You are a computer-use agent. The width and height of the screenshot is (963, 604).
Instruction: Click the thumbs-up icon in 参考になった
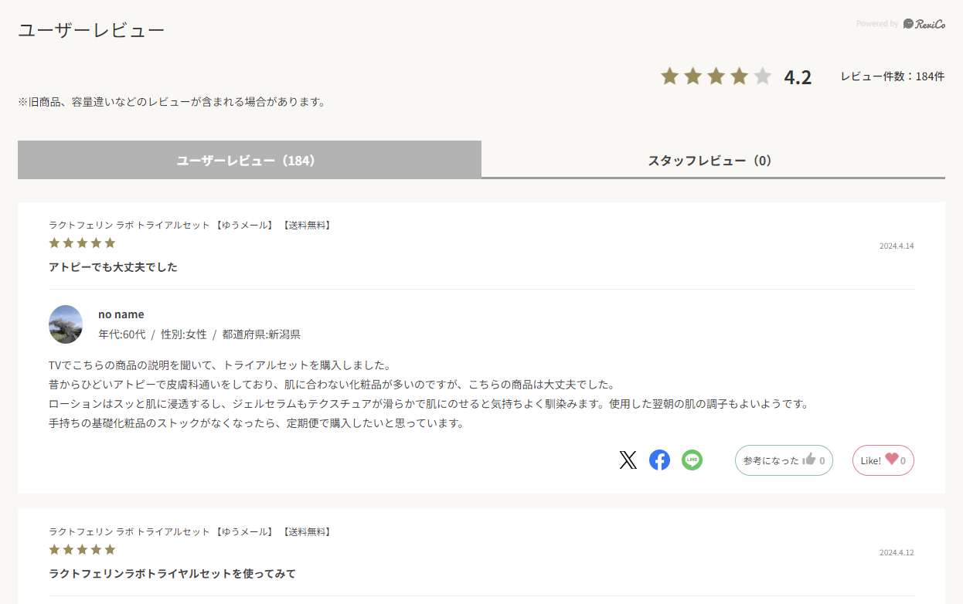click(809, 460)
